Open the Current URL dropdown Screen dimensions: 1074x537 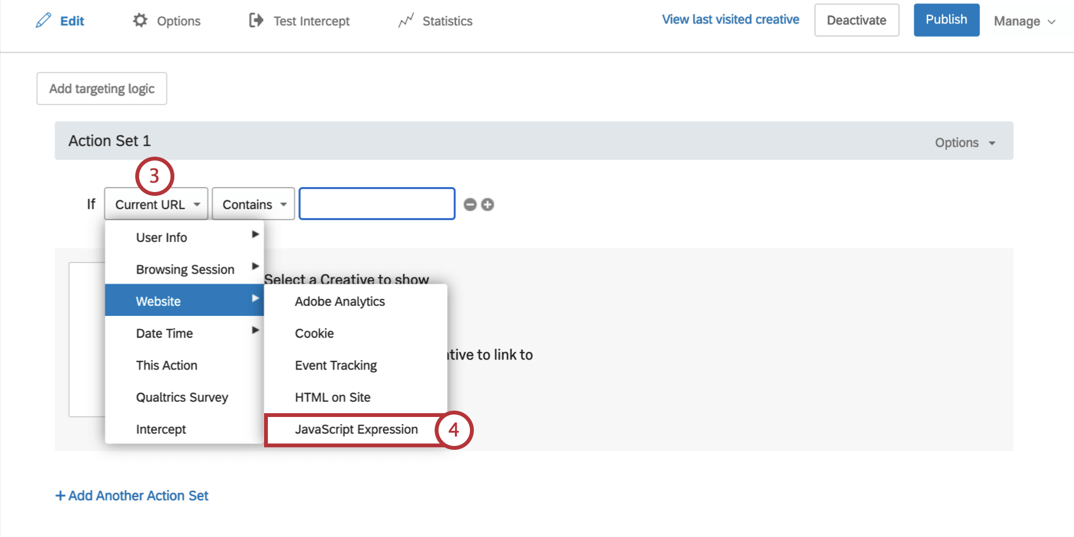point(155,203)
